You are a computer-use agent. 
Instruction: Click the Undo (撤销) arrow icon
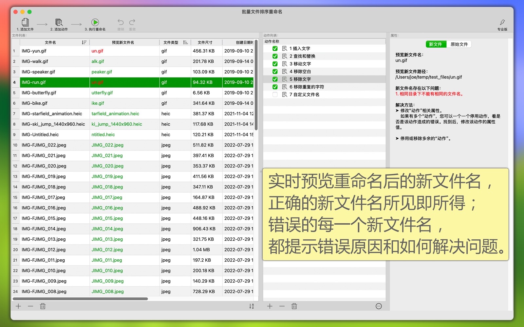pyautogui.click(x=121, y=22)
